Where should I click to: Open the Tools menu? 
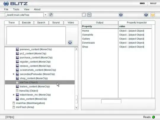coord(16,9)
